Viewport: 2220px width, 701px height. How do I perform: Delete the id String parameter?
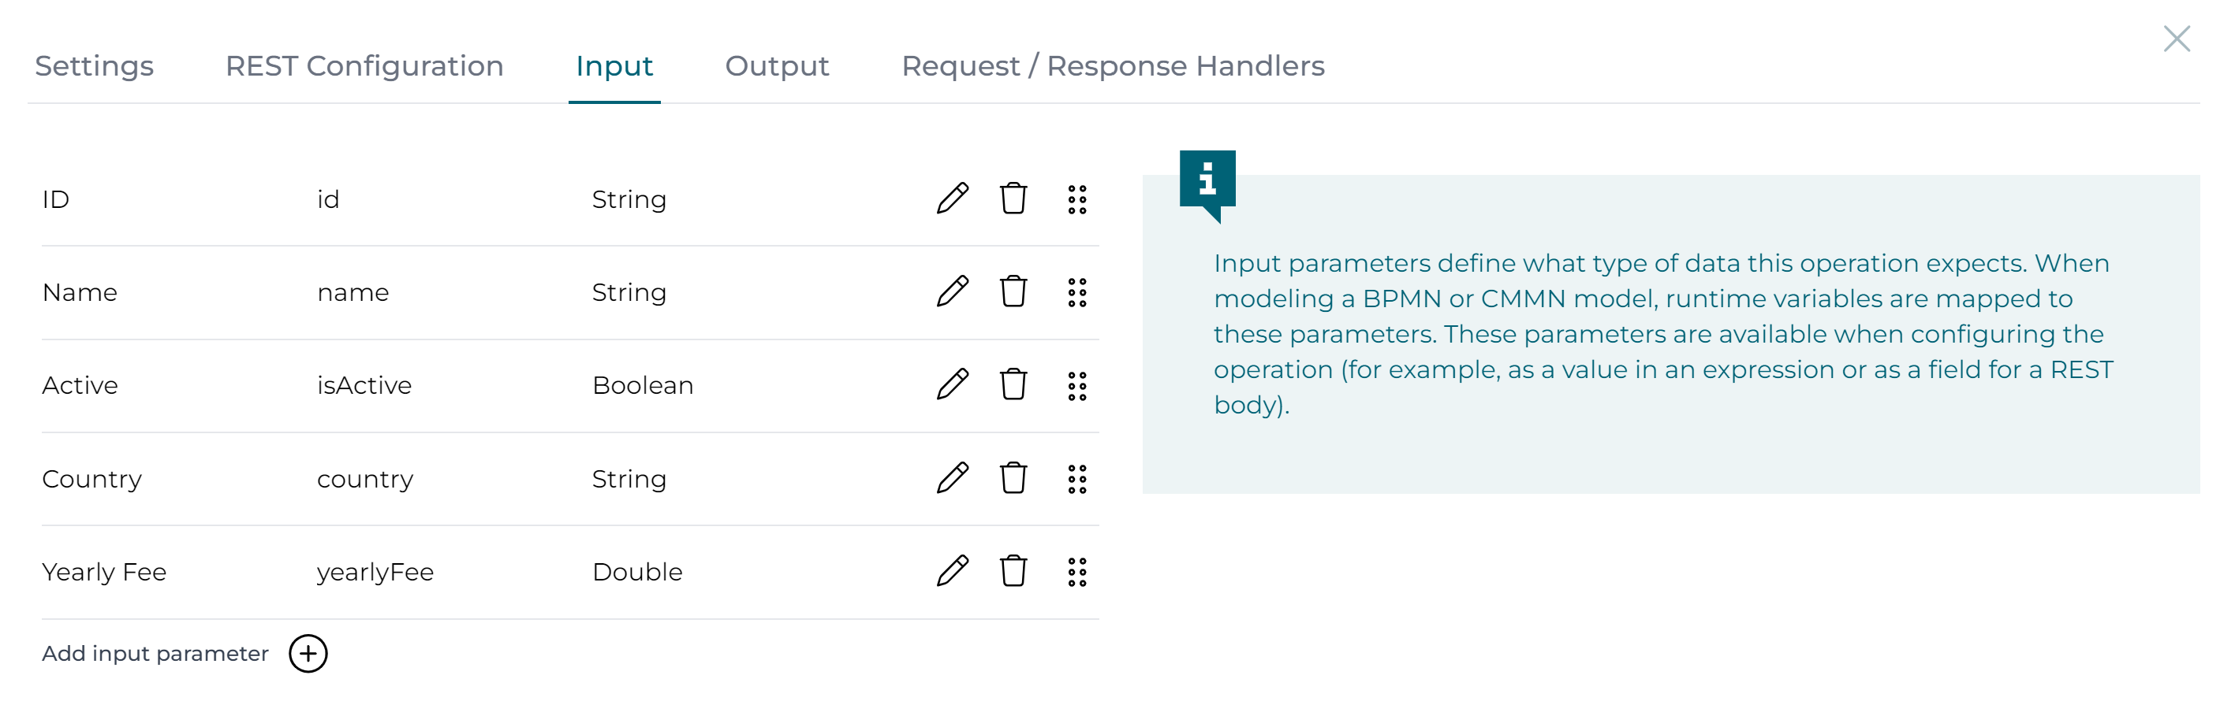tap(1013, 199)
